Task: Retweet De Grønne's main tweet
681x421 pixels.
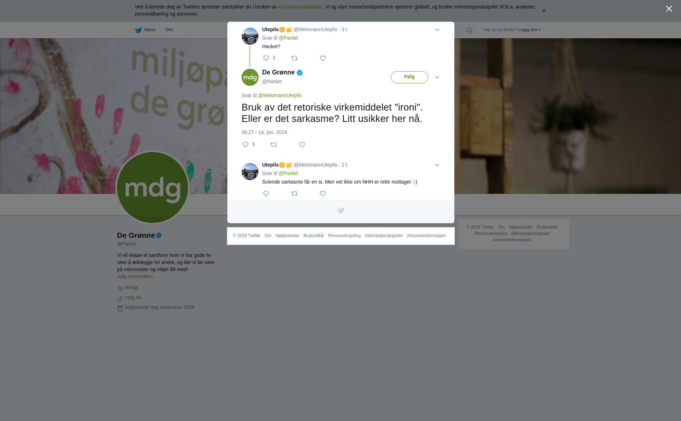Action: tap(274, 145)
